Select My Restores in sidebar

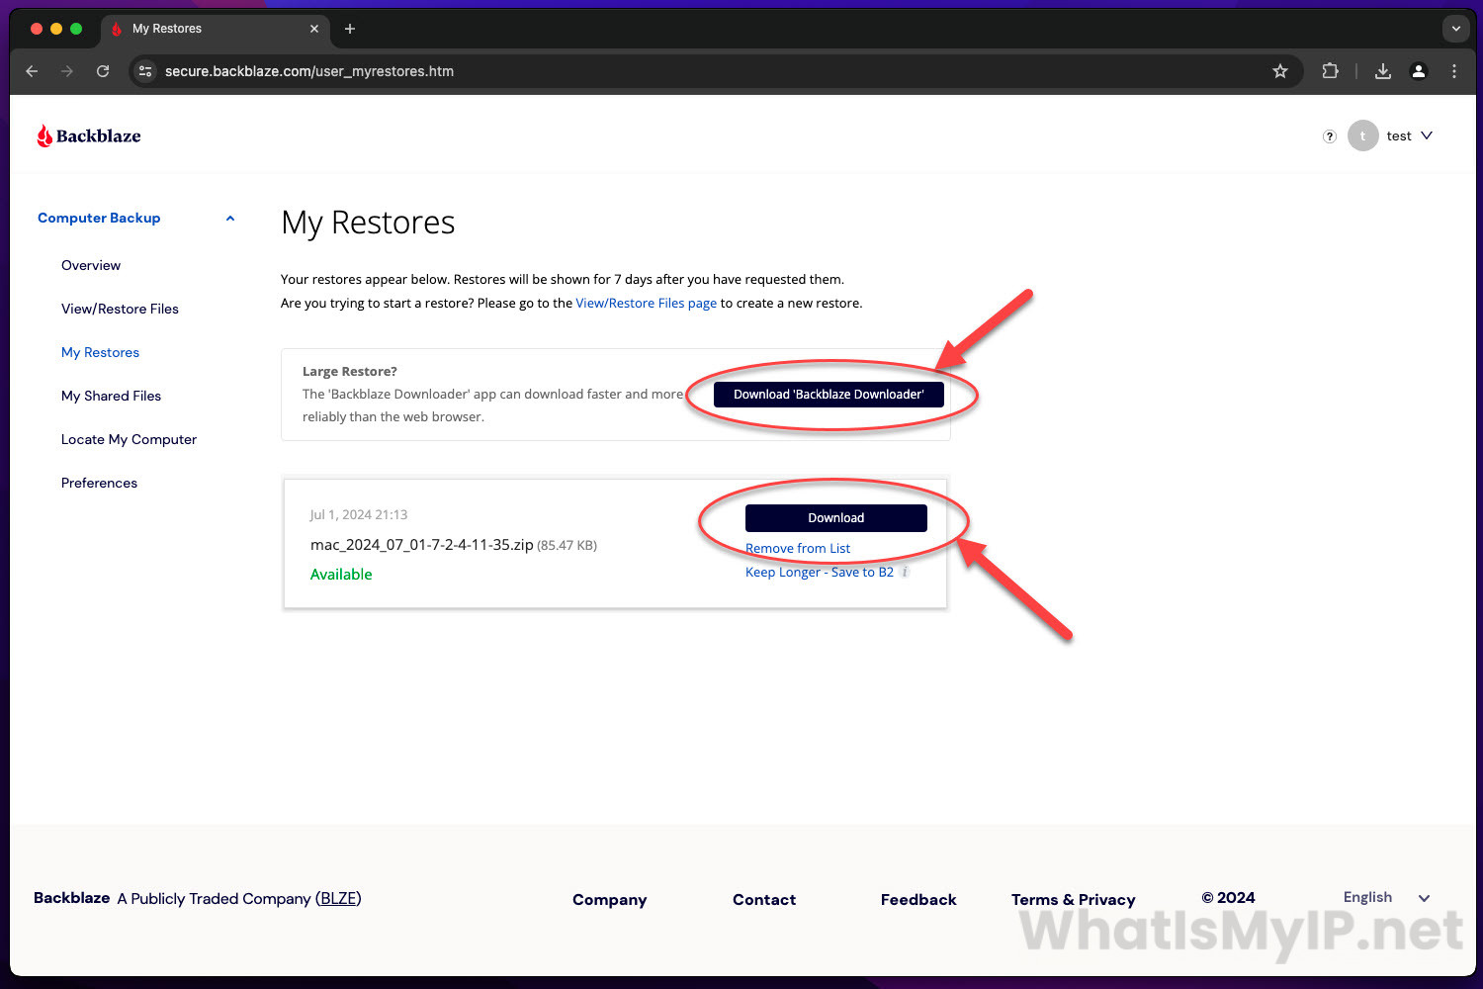click(100, 352)
